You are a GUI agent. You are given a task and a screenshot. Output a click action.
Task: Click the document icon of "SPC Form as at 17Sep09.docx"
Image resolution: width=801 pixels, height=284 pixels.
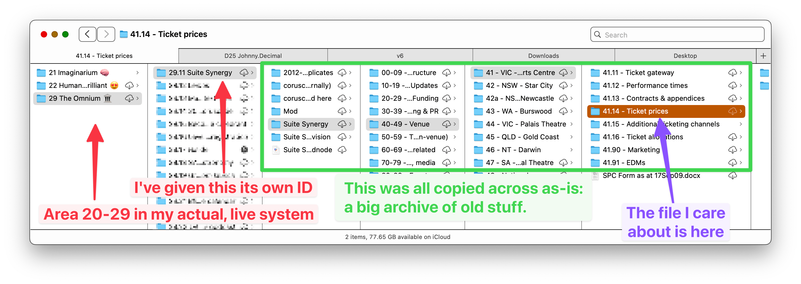(x=595, y=175)
